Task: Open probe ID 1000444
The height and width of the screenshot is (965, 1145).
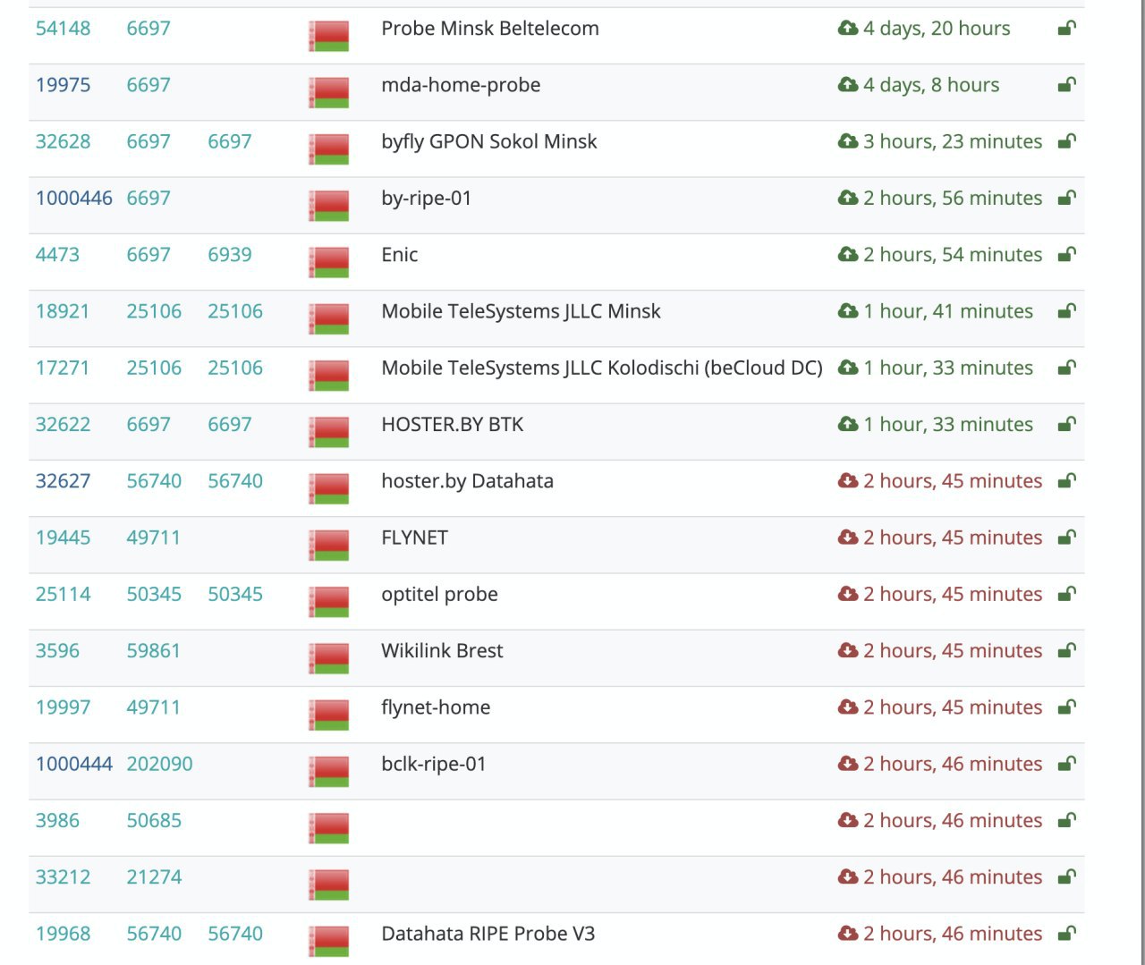Action: tap(74, 764)
